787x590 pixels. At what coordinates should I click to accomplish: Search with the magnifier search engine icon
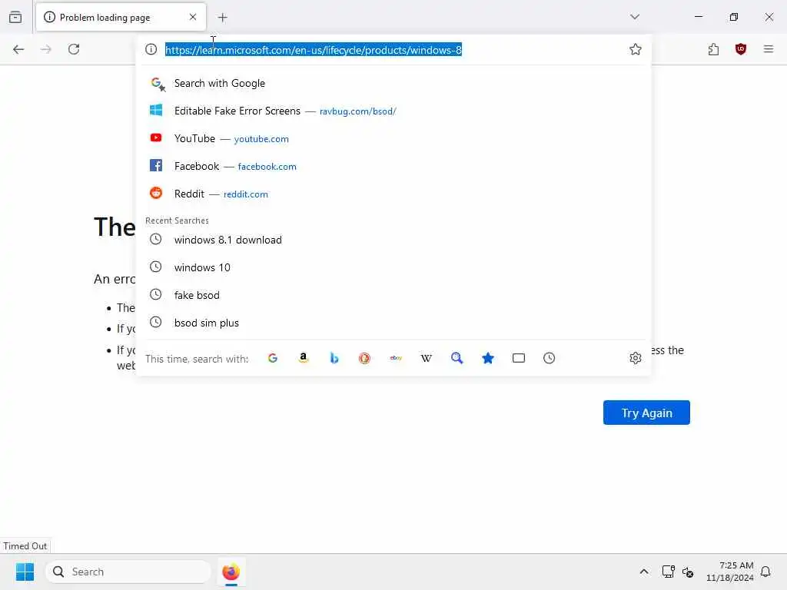click(457, 358)
